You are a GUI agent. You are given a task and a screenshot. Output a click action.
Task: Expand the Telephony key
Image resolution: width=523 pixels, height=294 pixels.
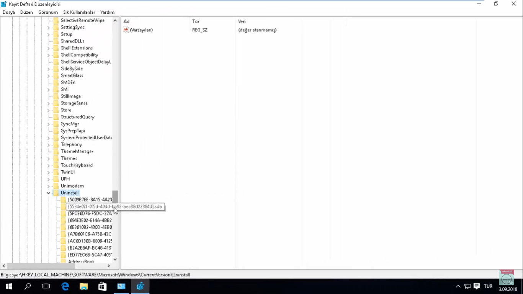click(x=49, y=145)
